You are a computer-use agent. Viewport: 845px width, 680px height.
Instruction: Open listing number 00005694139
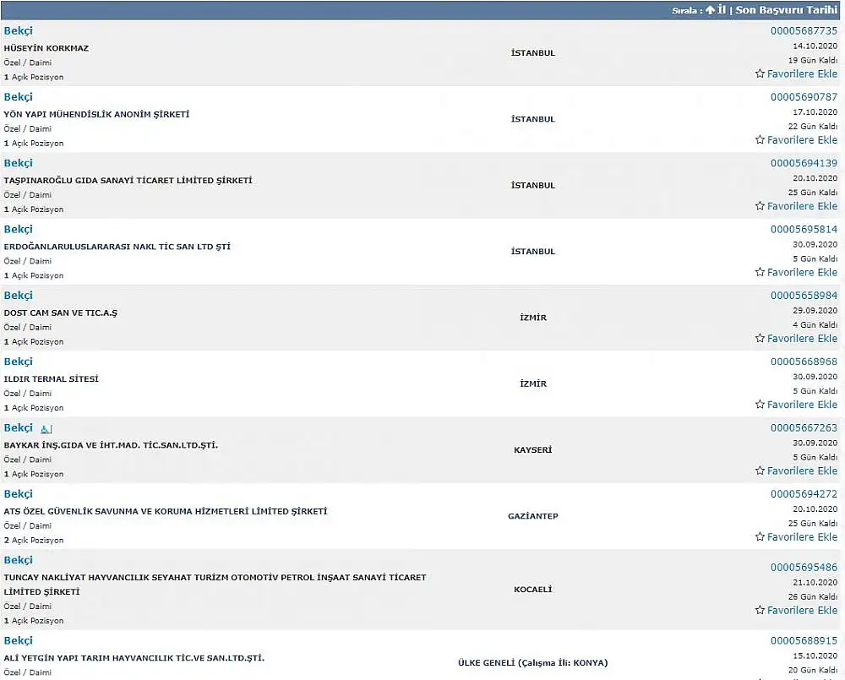tap(804, 163)
